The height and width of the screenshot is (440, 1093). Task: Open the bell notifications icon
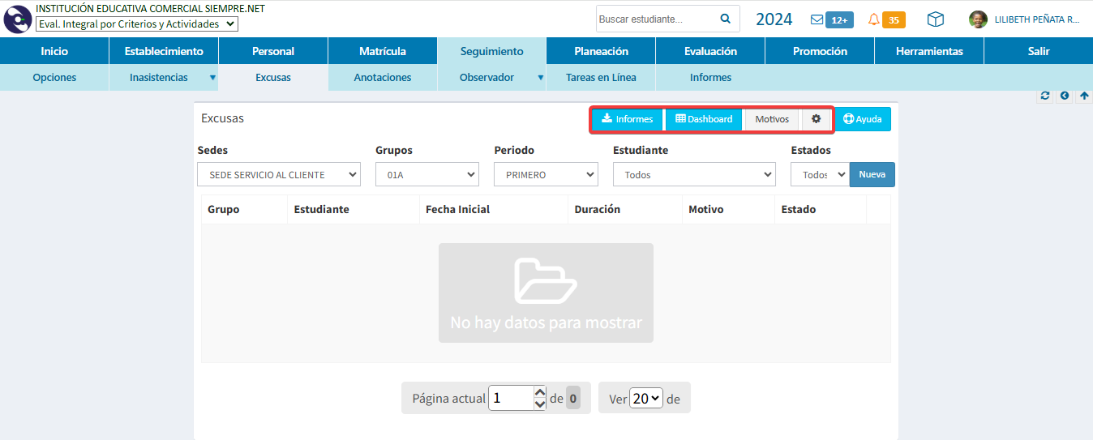pos(873,19)
